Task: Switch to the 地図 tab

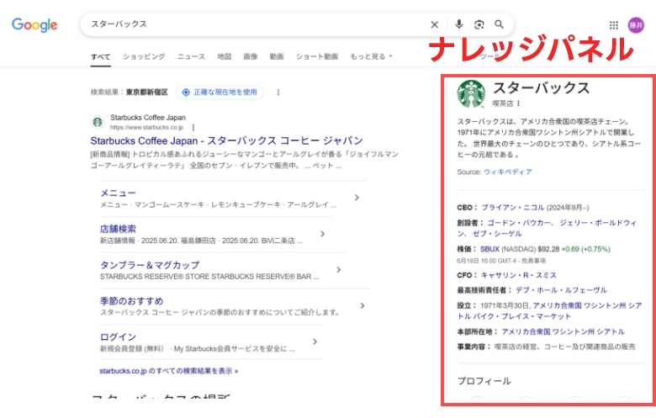Action: pos(225,56)
